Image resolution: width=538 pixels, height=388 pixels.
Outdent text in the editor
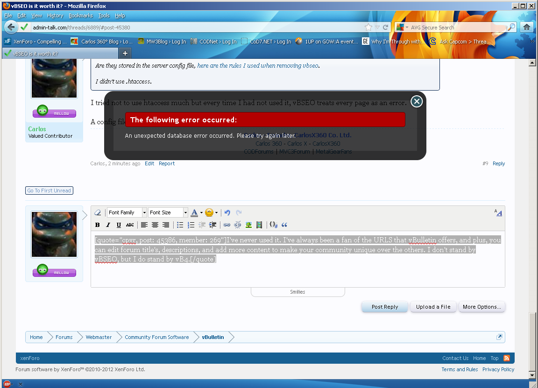pos(202,225)
